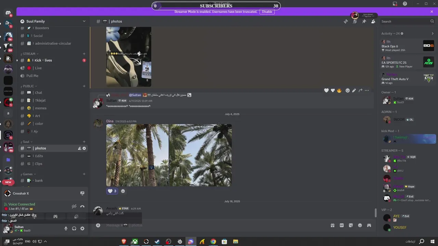The image size is (438, 246).
Task: Add fire reaction from hover toolbar
Action: coord(339,91)
